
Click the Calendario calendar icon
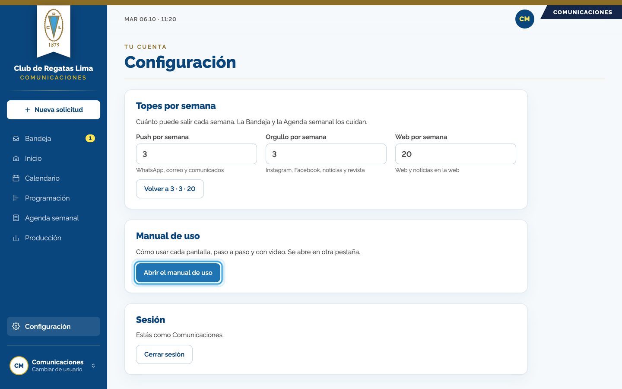pos(16,178)
